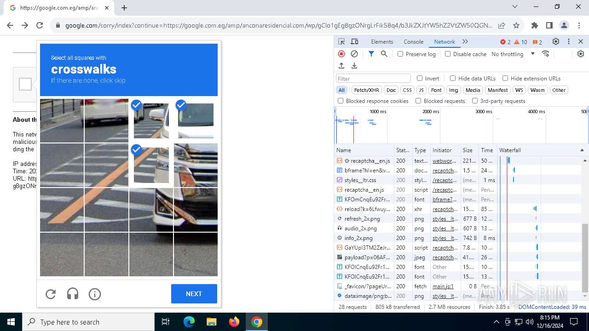Open No throttling dropdown

pos(513,54)
